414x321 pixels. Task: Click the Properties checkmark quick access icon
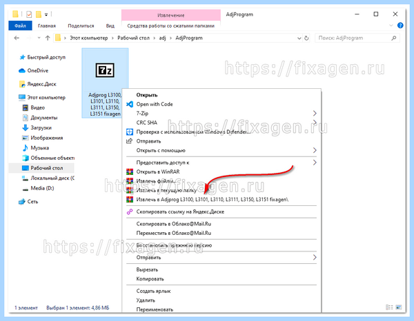(29, 14)
